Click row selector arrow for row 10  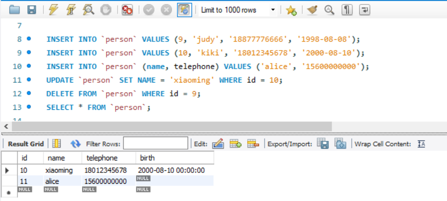8,170
